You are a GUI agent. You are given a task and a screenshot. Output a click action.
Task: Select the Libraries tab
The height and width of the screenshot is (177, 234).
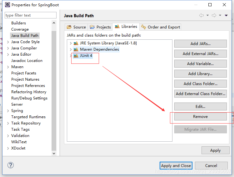click(x=126, y=27)
